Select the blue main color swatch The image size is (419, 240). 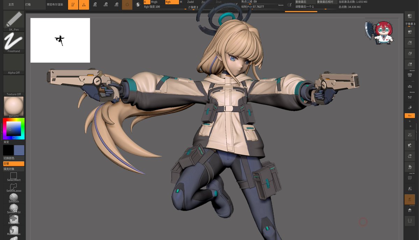tap(19, 150)
